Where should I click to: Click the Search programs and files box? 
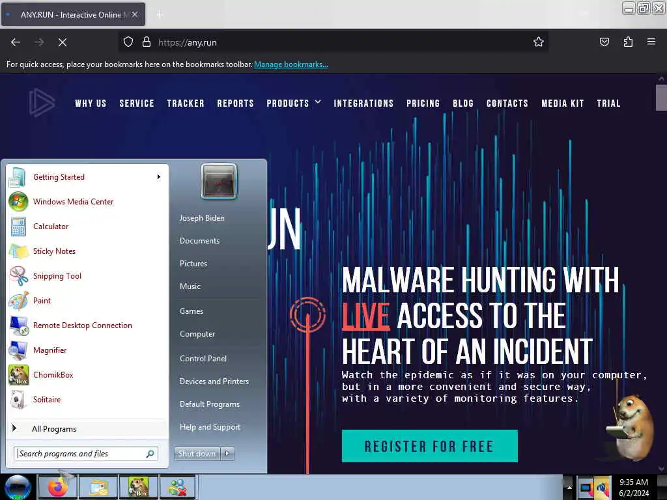pyautogui.click(x=86, y=454)
